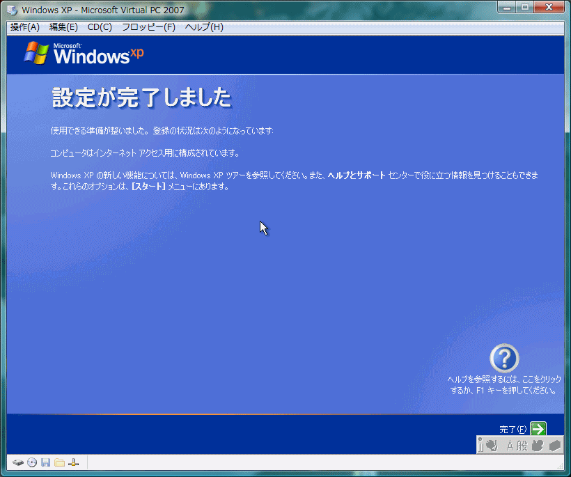Click the hard disk status bar icon
This screenshot has width=571, height=477.
pyautogui.click(x=18, y=462)
